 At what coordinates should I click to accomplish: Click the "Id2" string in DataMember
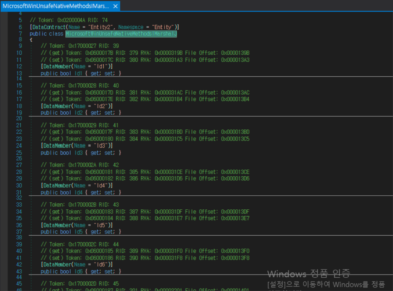100,106
